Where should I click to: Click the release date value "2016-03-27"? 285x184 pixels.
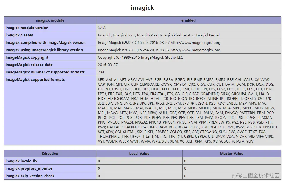tap(107, 65)
